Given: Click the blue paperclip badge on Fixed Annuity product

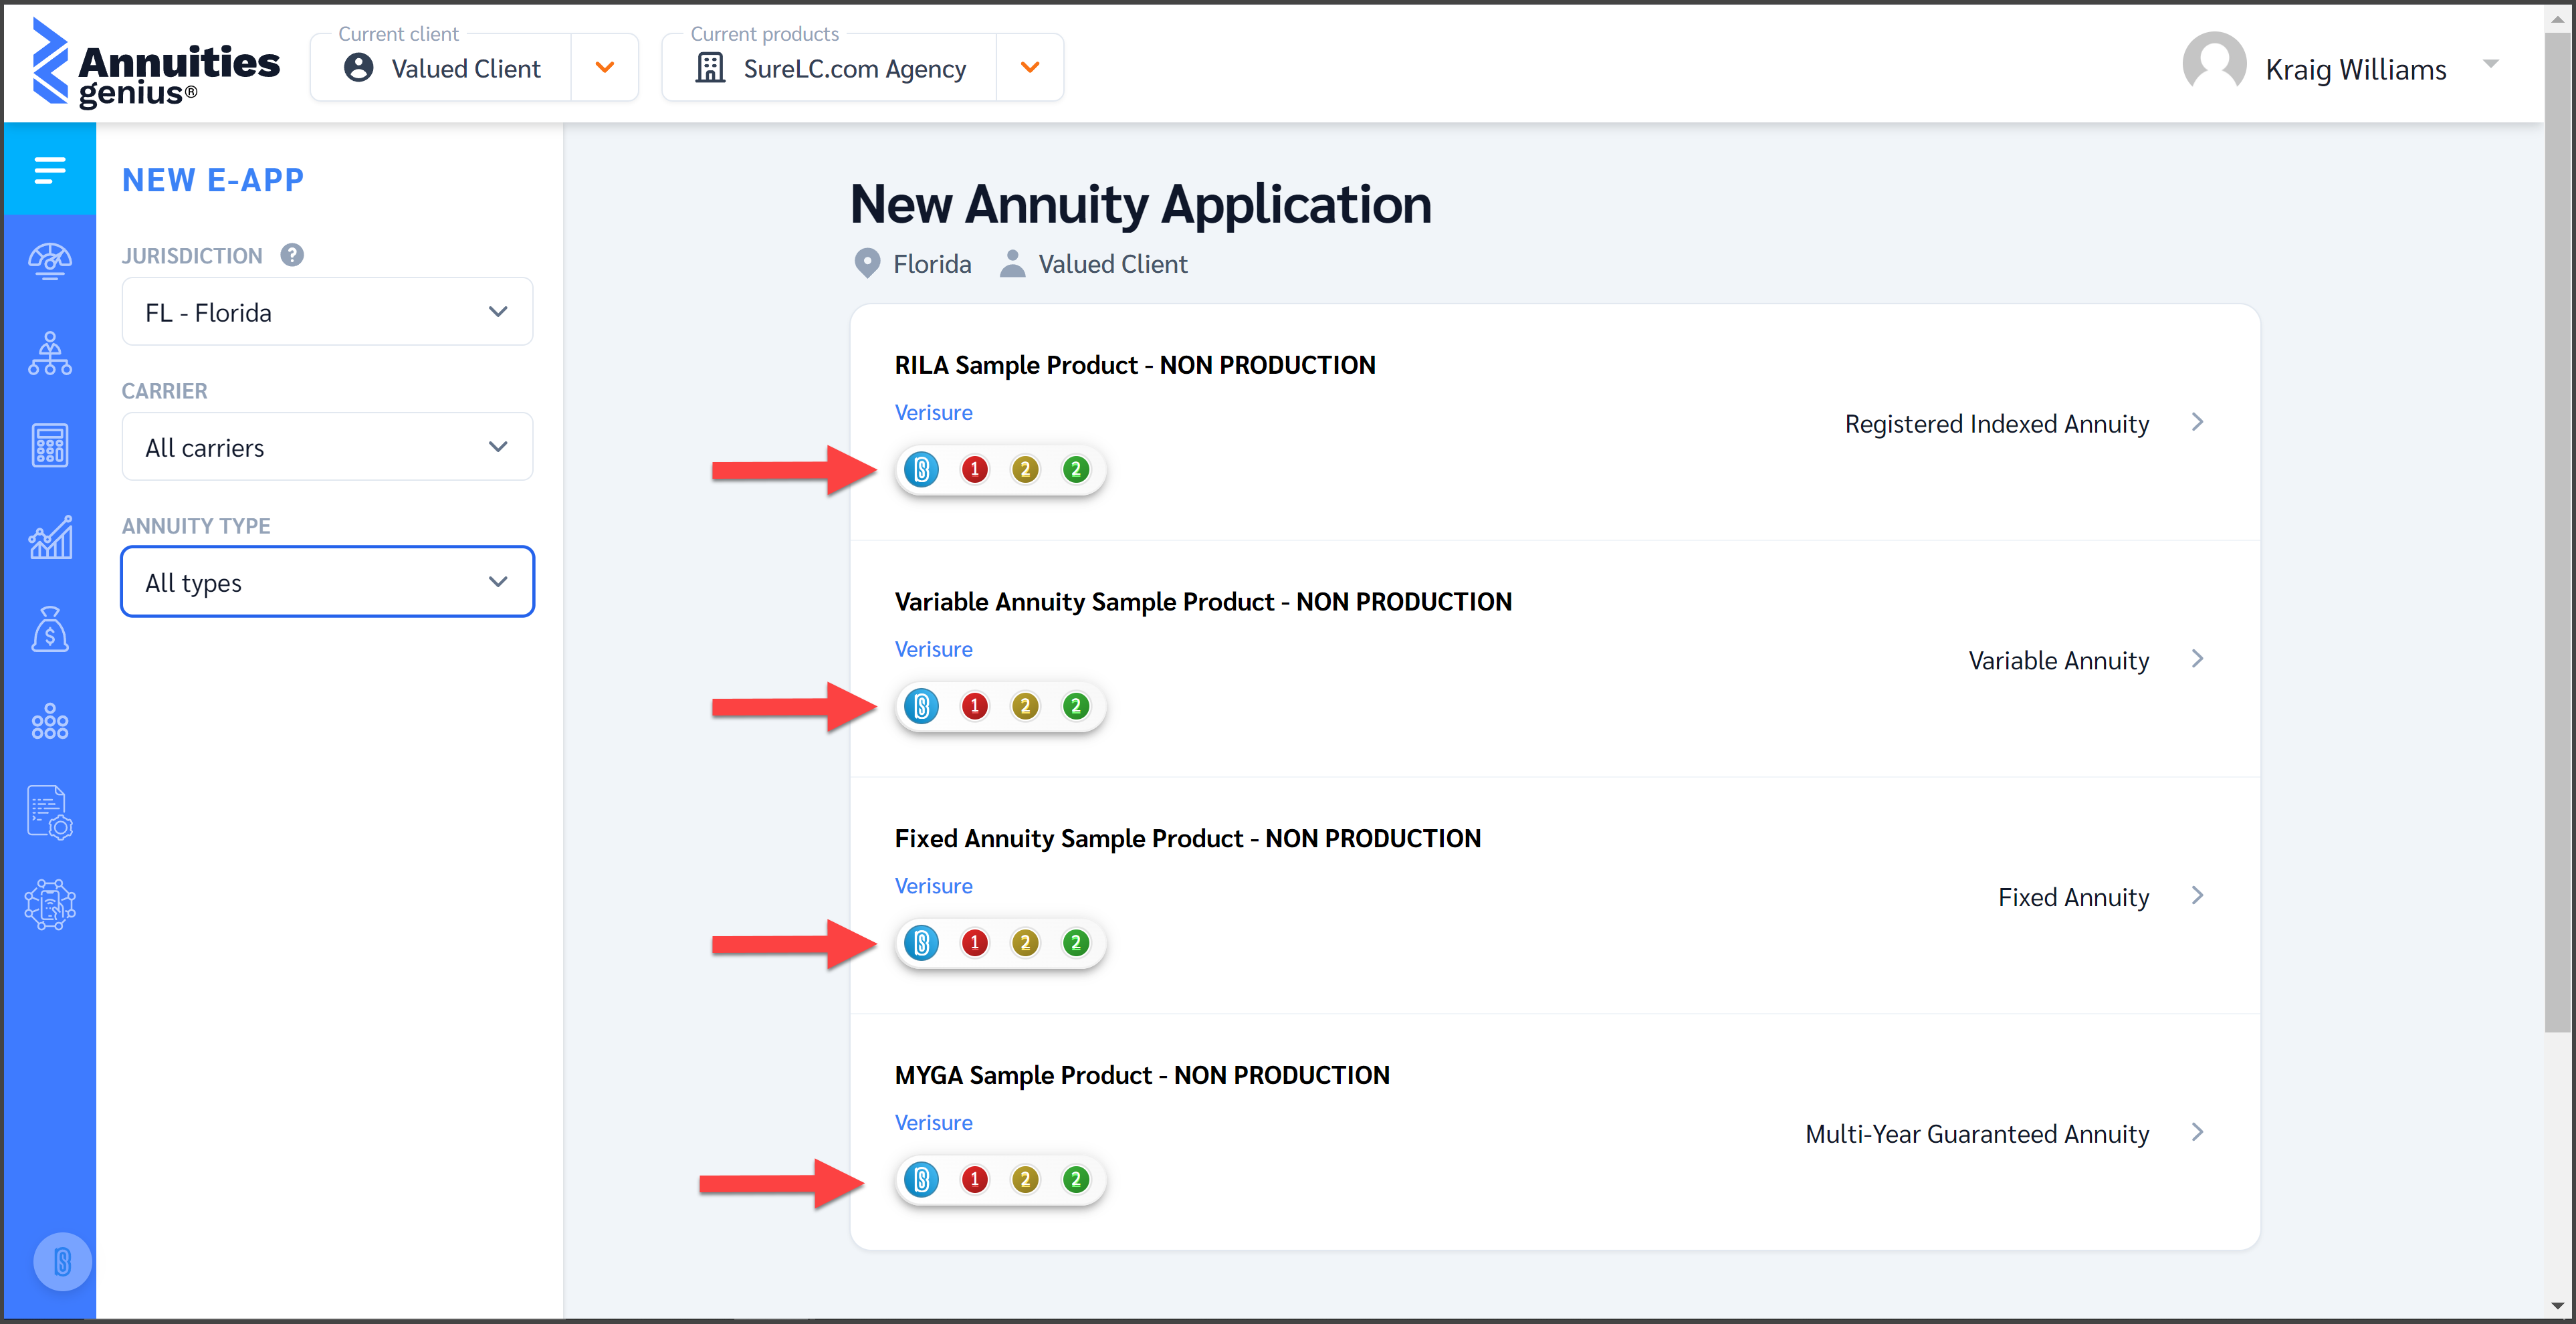Looking at the screenshot, I should pos(922,943).
